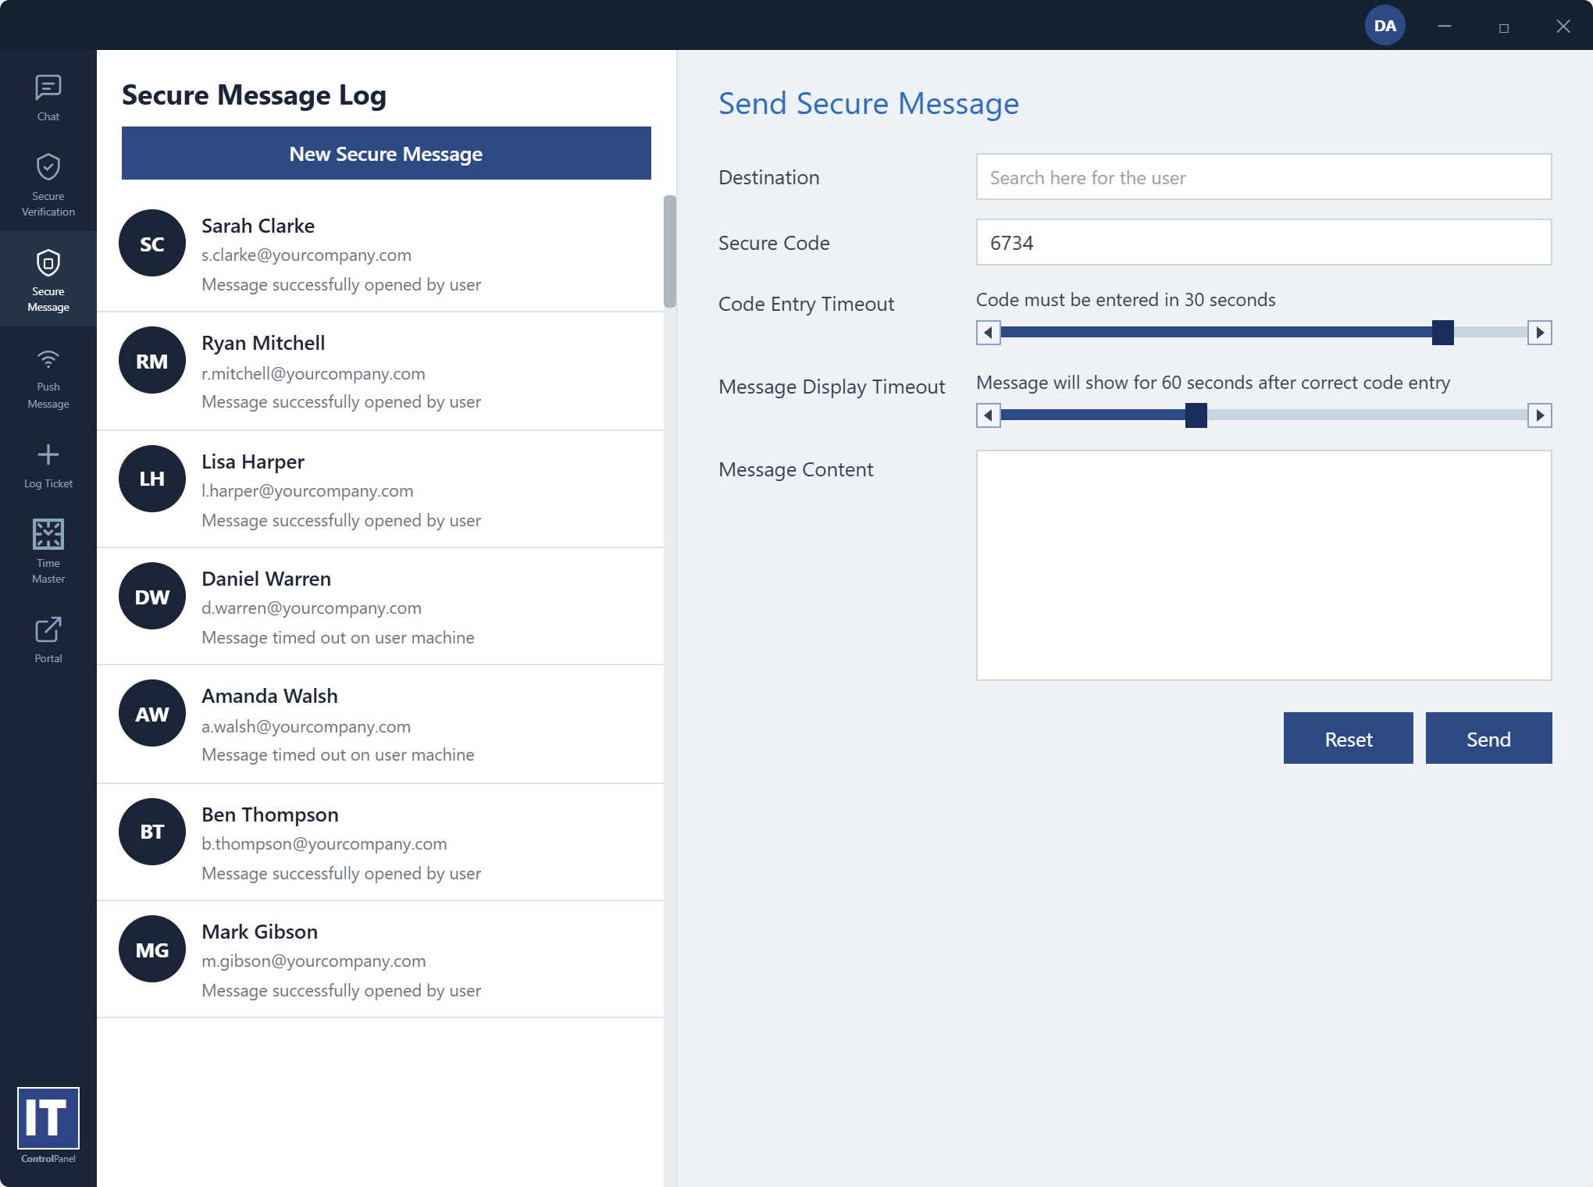Click the Message Display Timeout slider handle

coord(1196,415)
